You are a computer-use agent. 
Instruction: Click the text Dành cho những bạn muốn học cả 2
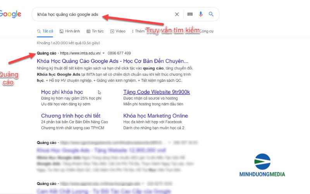(154, 128)
